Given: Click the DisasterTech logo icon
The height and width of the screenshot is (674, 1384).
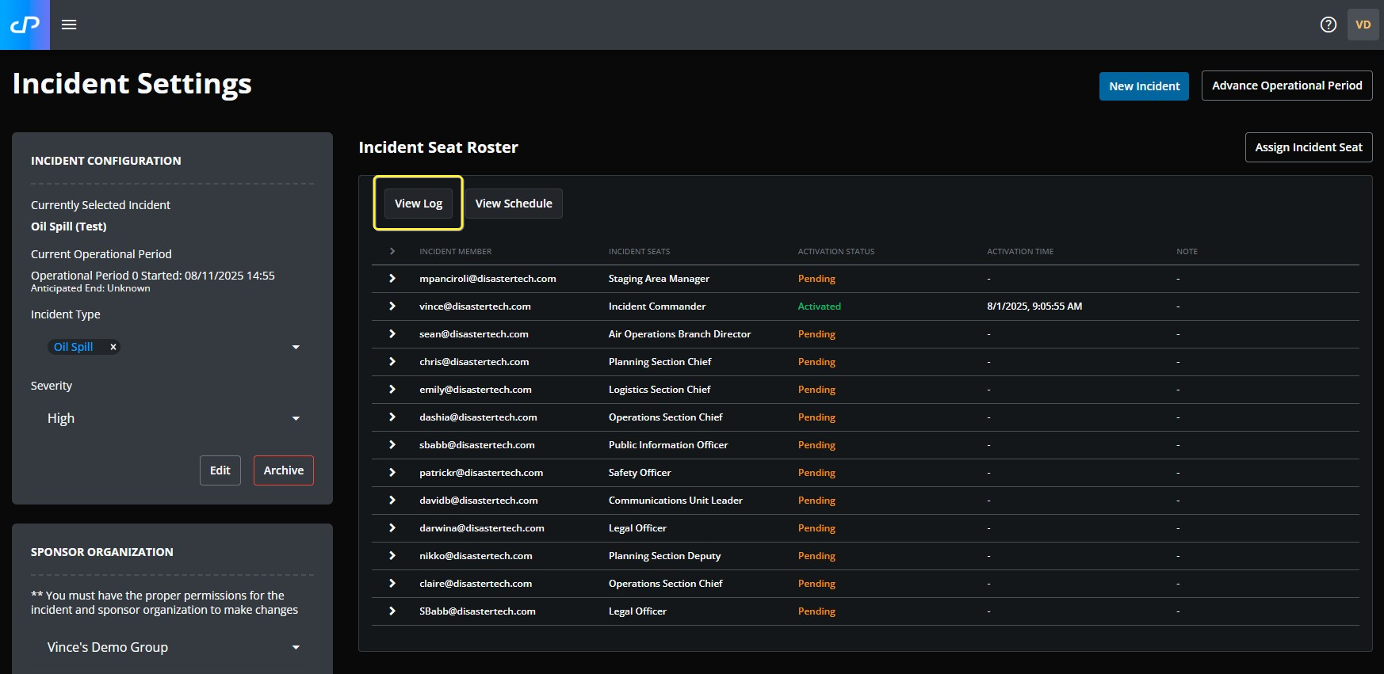Looking at the screenshot, I should point(25,25).
